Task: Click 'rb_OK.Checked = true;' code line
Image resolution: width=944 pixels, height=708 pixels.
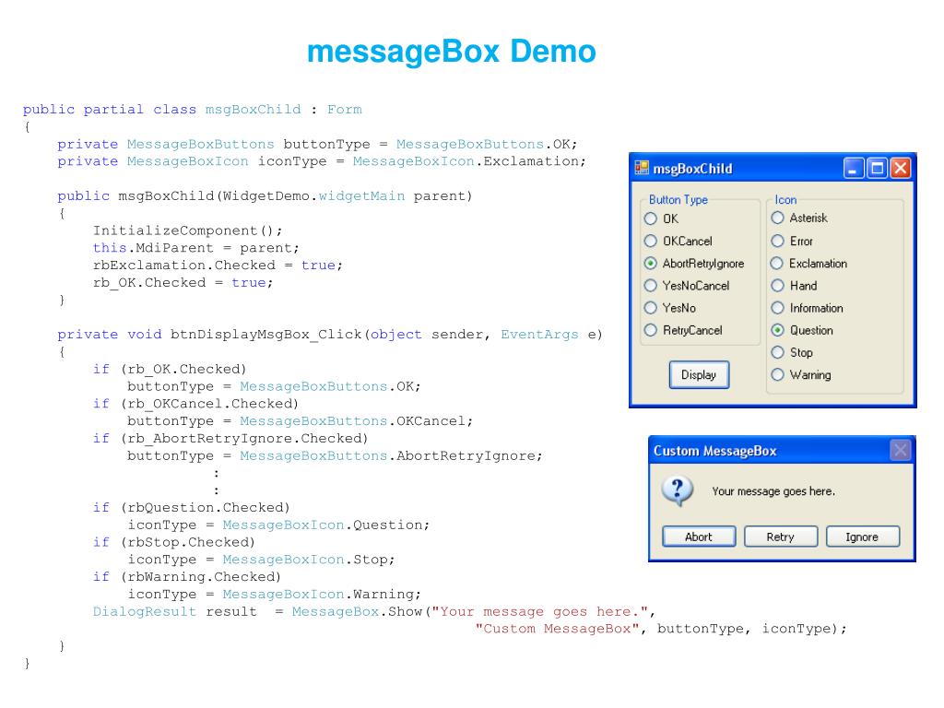Action: click(183, 283)
